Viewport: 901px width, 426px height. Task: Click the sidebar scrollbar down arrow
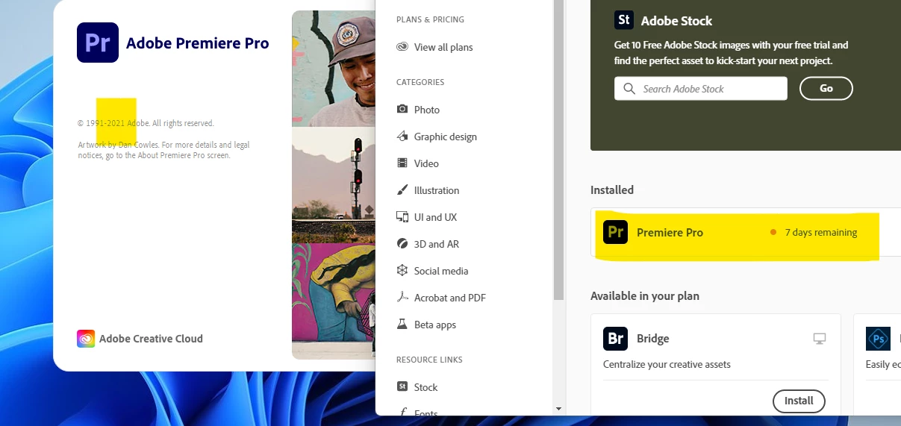(558, 409)
